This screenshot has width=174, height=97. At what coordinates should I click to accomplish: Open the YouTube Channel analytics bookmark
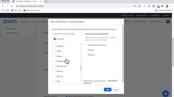(32, 10)
